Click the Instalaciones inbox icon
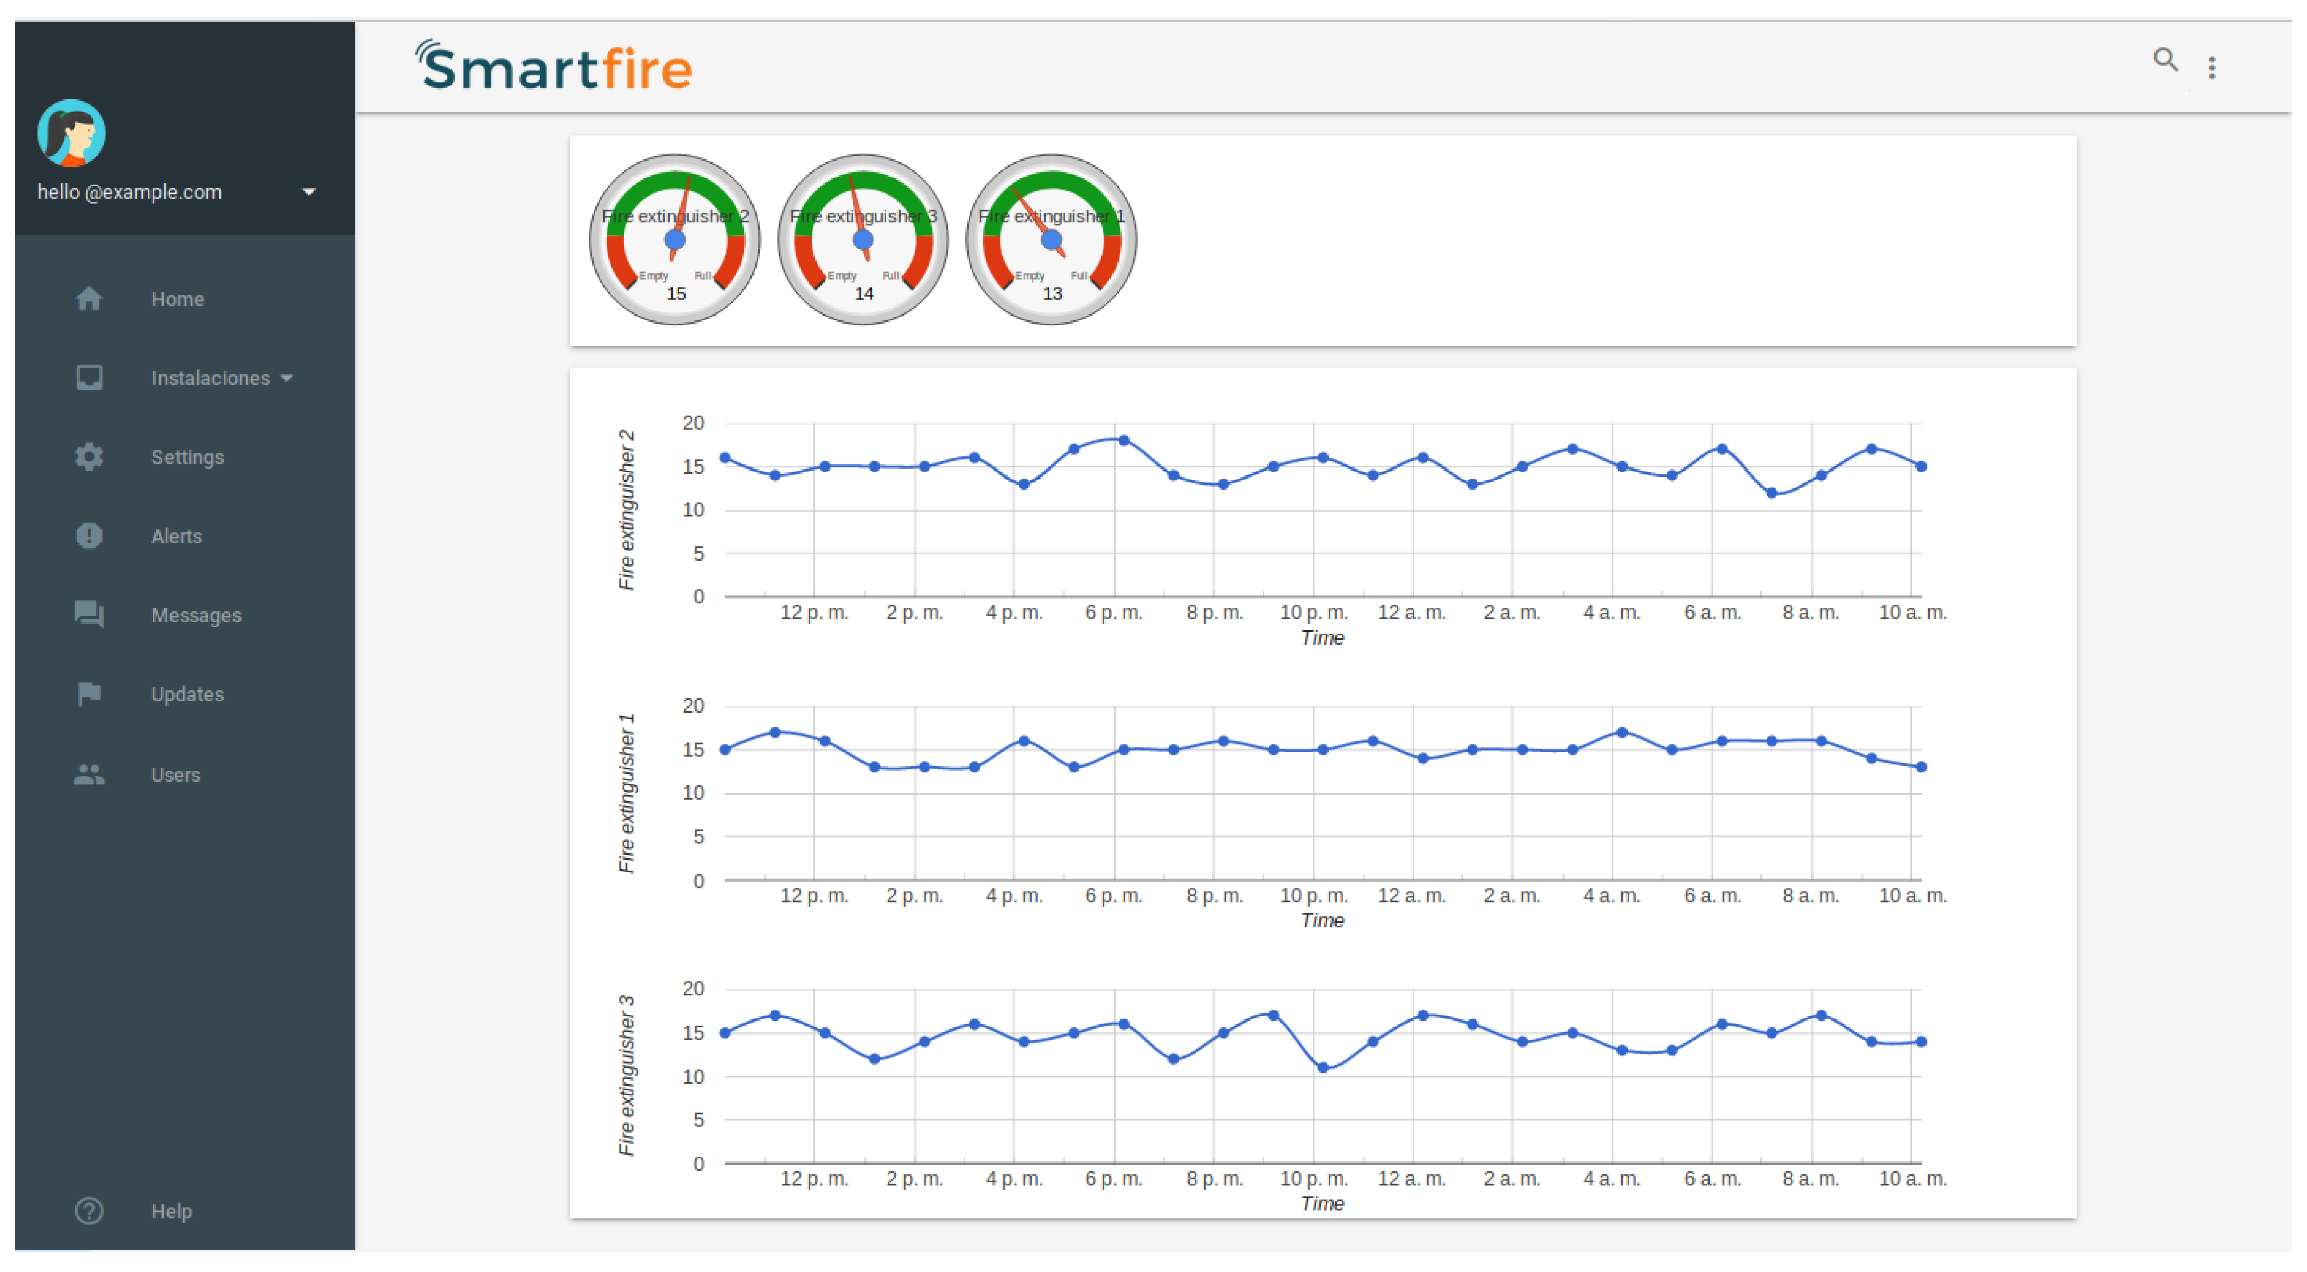 coord(89,379)
